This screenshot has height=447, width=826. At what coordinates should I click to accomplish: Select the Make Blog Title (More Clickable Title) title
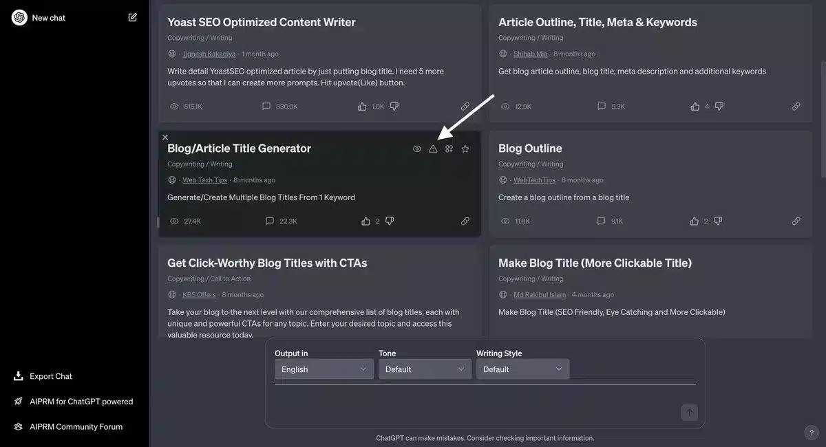pyautogui.click(x=595, y=263)
